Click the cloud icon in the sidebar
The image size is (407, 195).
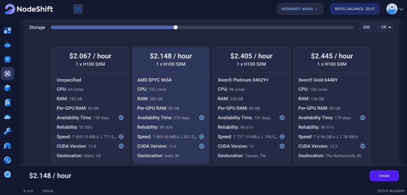point(8,117)
